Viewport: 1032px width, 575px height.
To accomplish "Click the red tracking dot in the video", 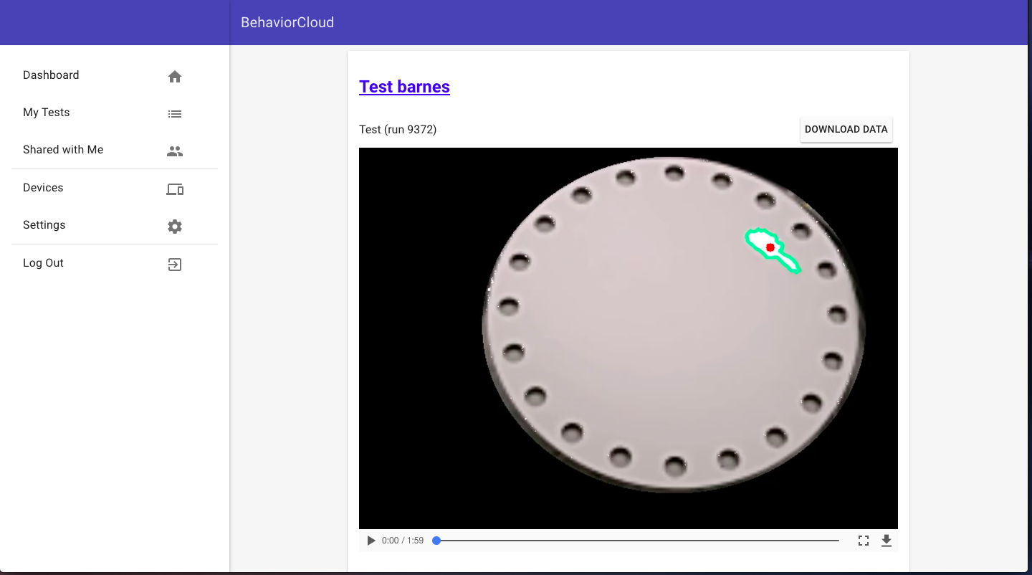I will [770, 247].
